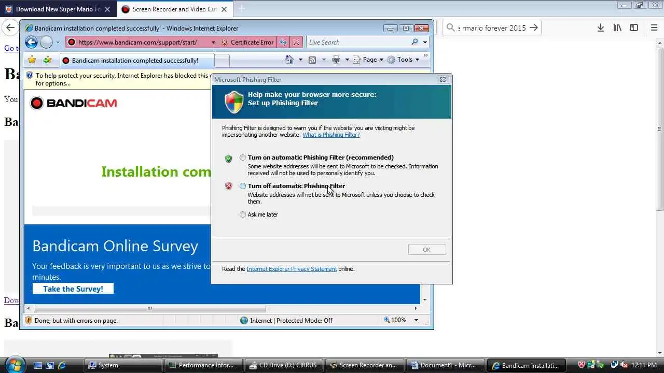Open the Live Search options dropdown

pos(425,42)
